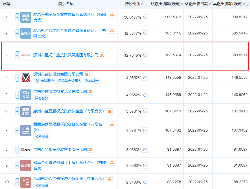Image resolution: width=250 pixels, height=189 pixels.
Task: Open 北京新时代空间企业管理咨询合伙企业 link
Action: click(70, 33)
